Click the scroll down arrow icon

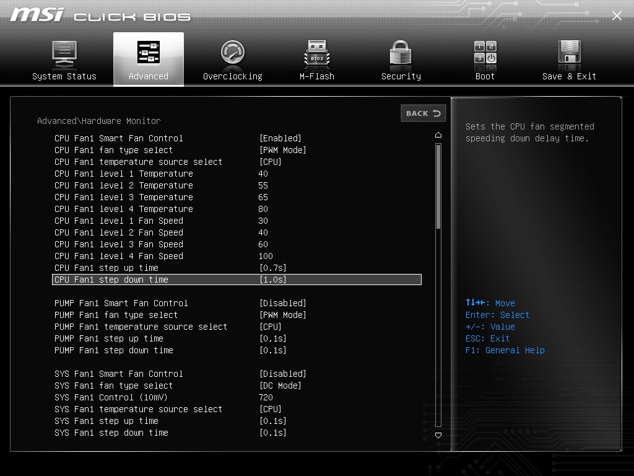[438, 435]
